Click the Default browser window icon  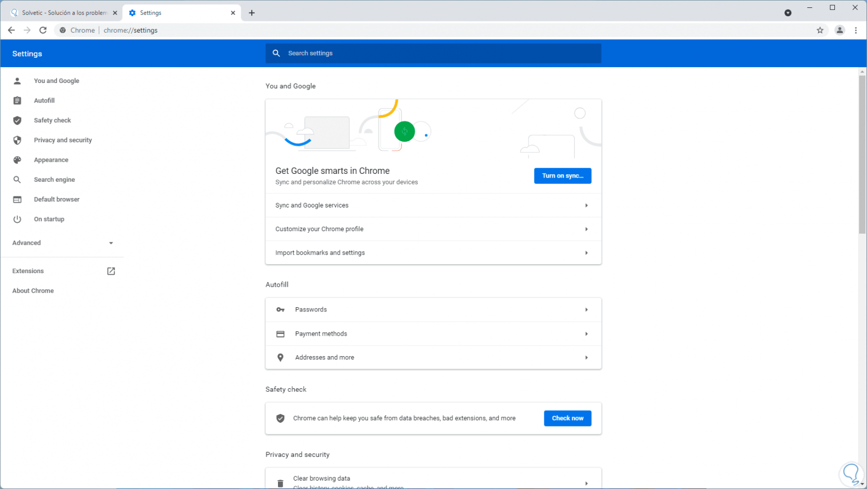pyautogui.click(x=17, y=200)
